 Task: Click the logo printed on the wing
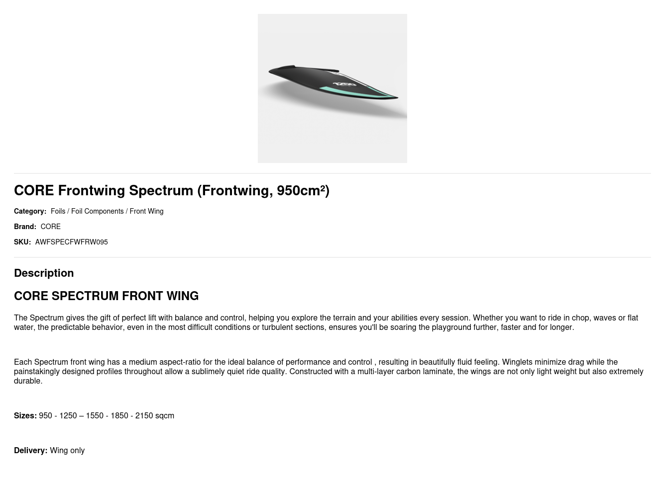(345, 84)
